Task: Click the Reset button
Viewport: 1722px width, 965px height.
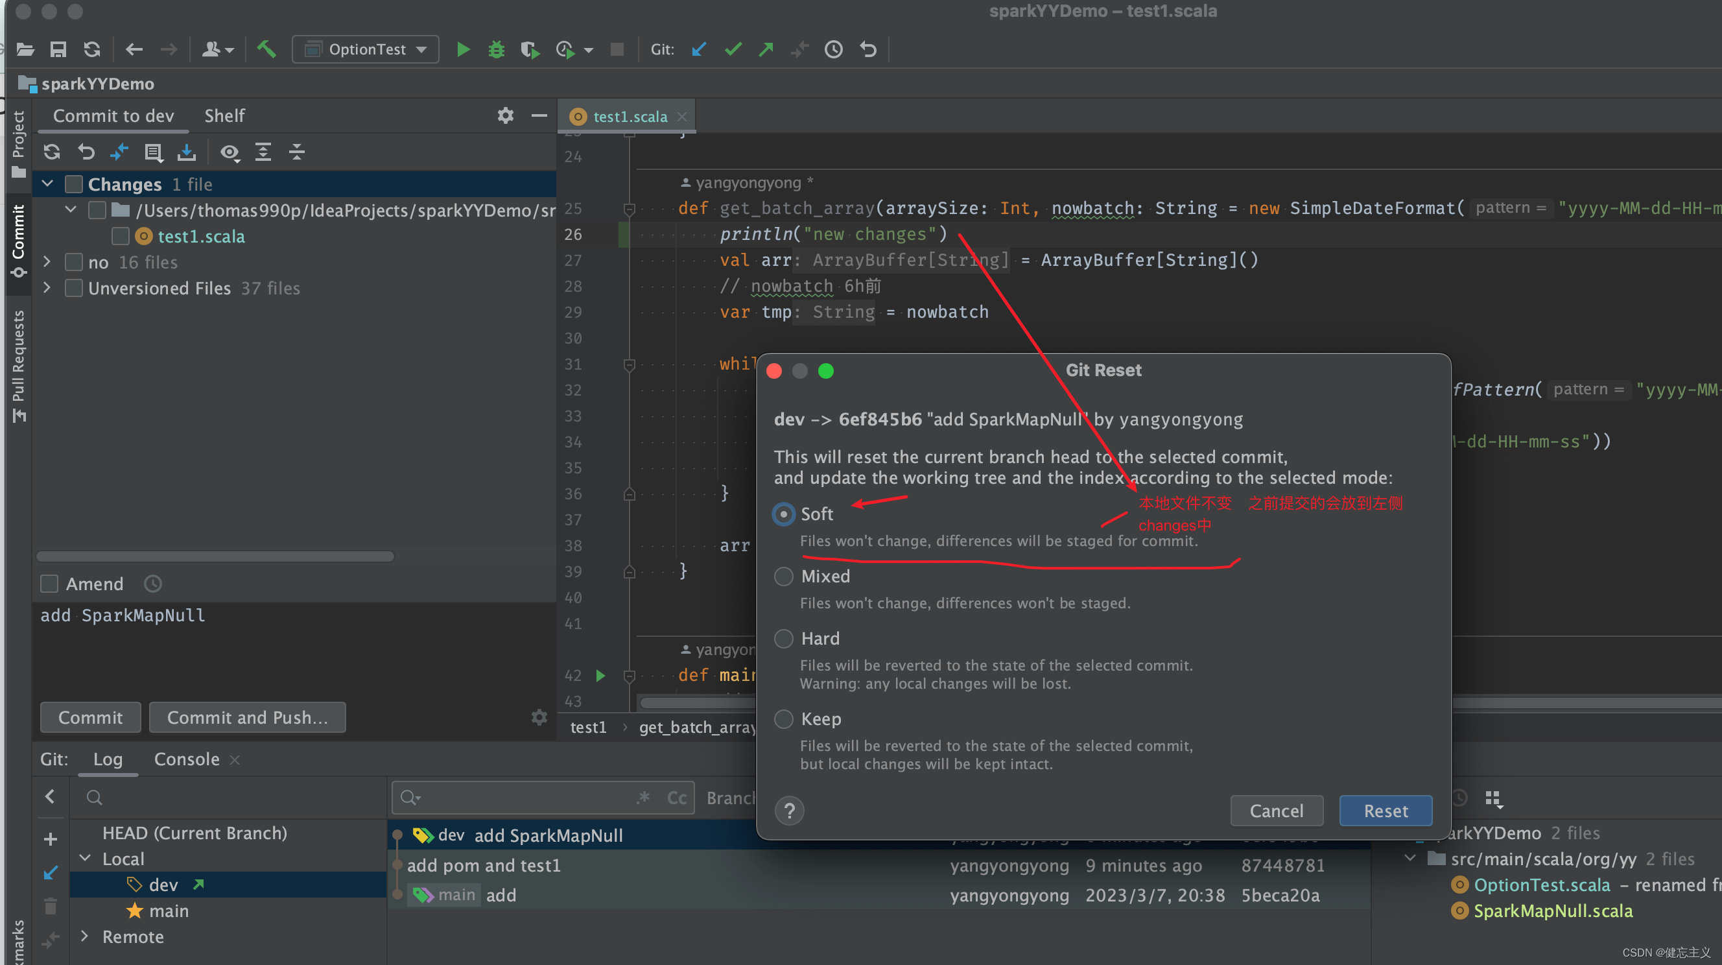Action: click(1385, 811)
